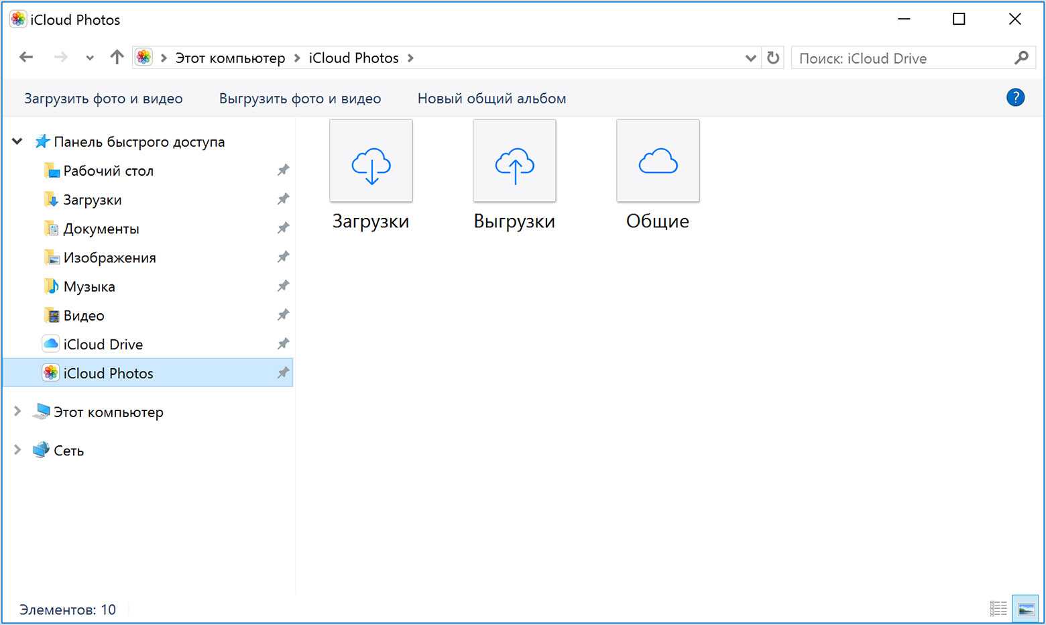Open the address bar history dropdown

750,58
